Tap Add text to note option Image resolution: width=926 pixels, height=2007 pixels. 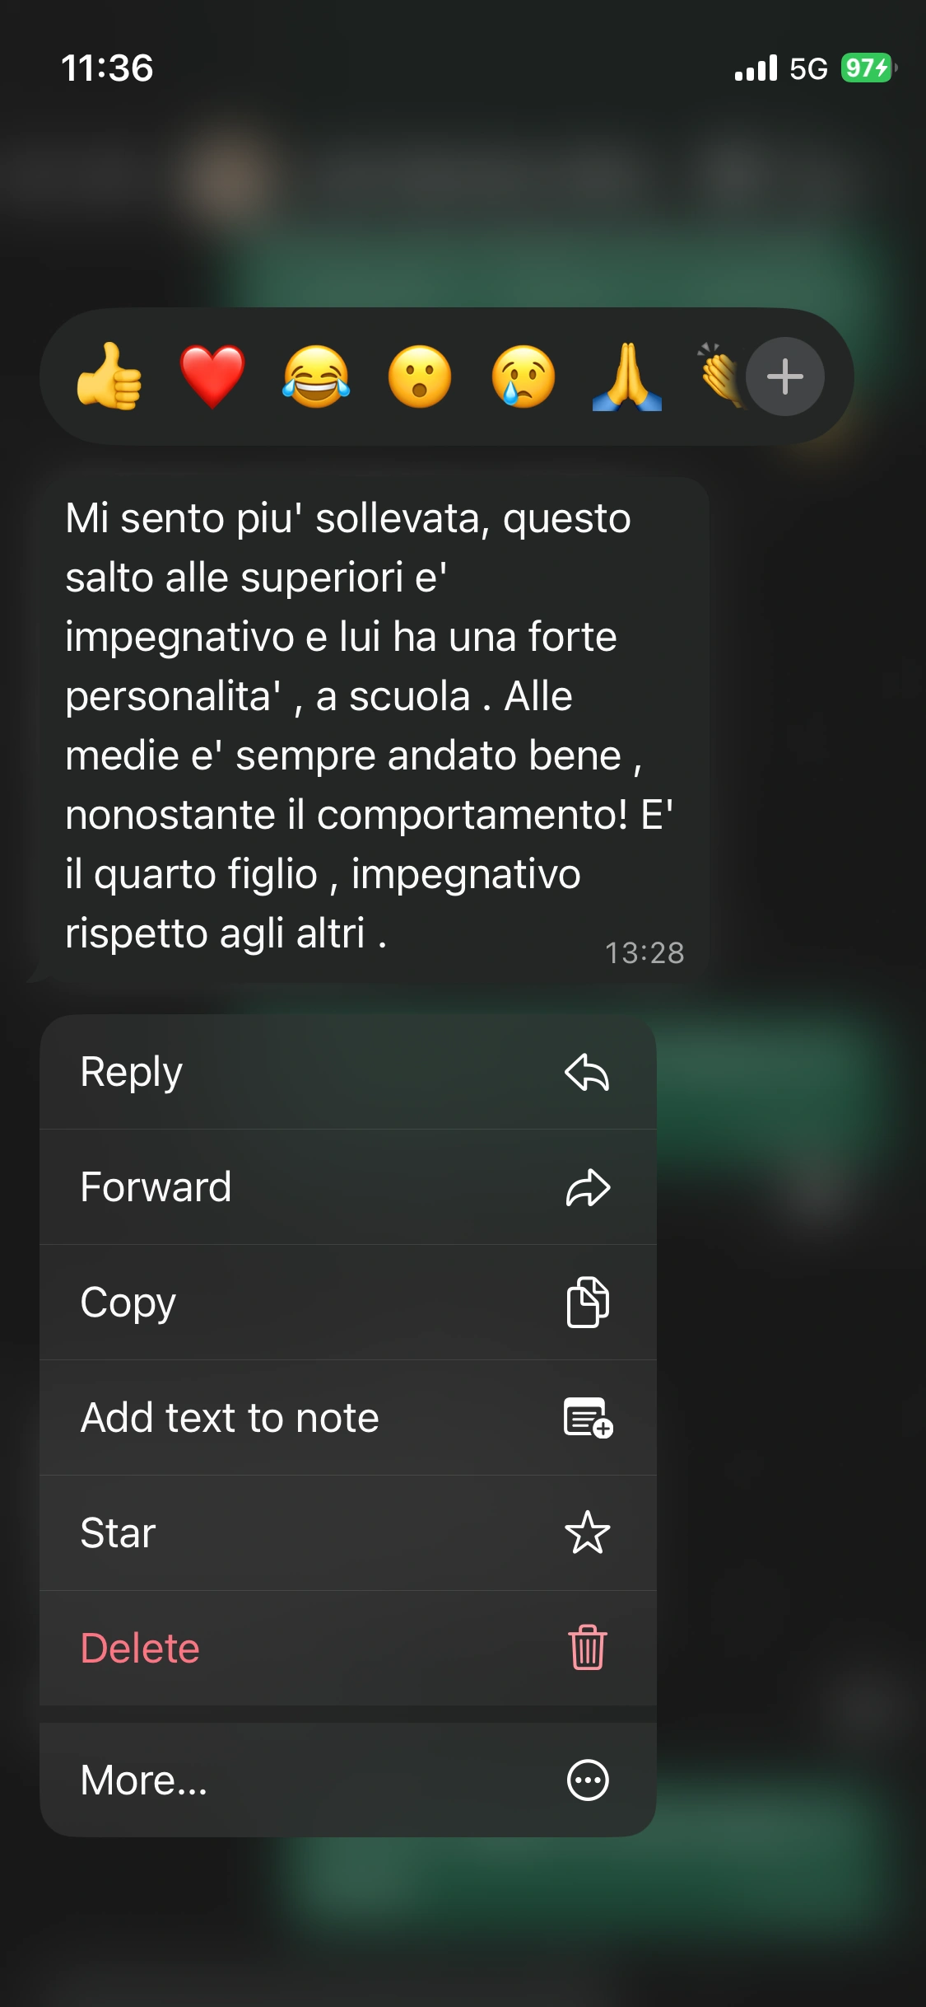click(x=348, y=1418)
